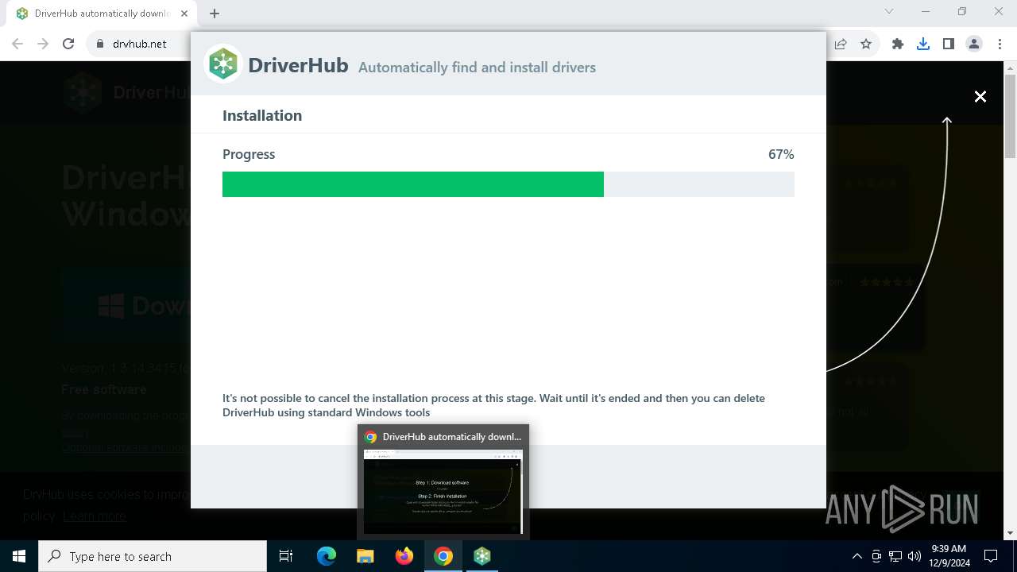Open Chrome downloads tray icon
This screenshot has height=572, width=1017.
pos(923,44)
